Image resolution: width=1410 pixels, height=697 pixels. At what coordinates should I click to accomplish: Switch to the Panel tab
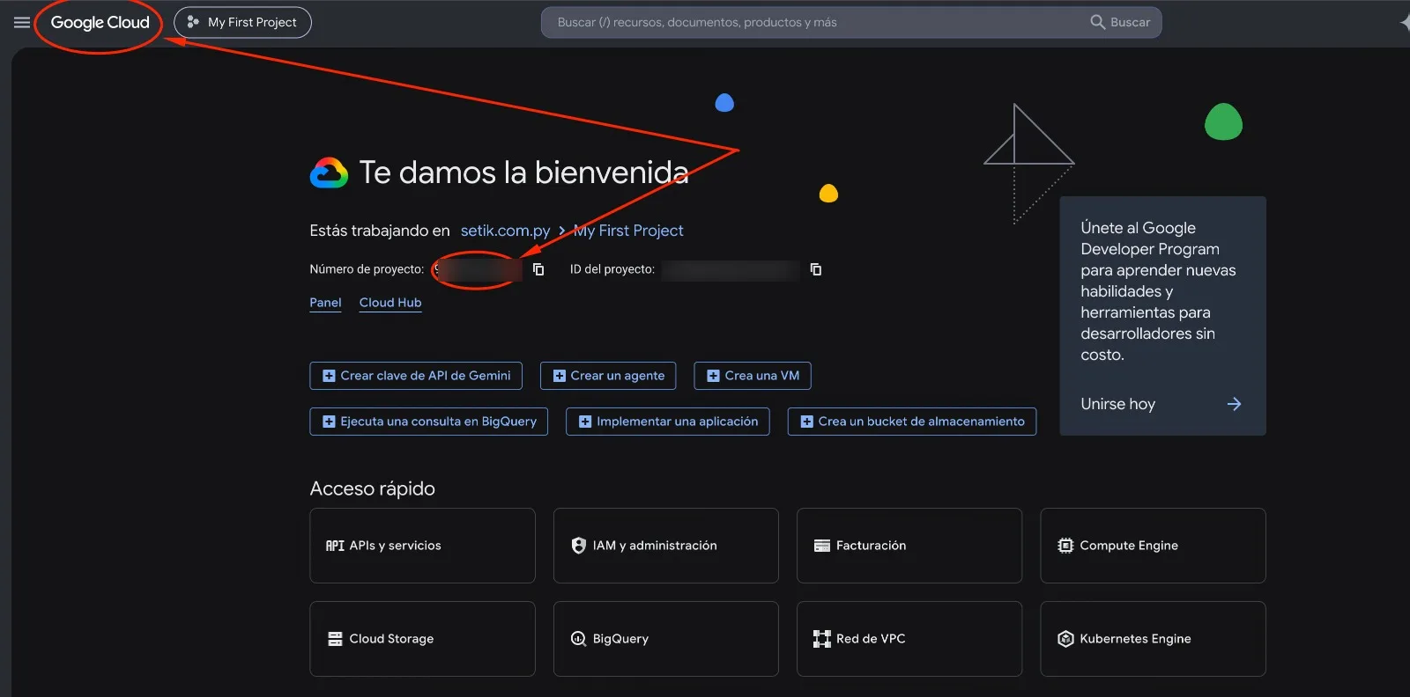pos(325,303)
